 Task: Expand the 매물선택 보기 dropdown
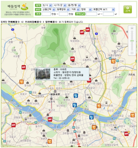103,10
